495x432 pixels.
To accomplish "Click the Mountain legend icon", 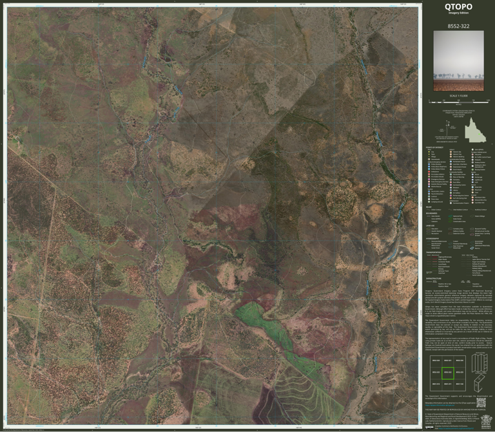I will (x=472, y=190).
